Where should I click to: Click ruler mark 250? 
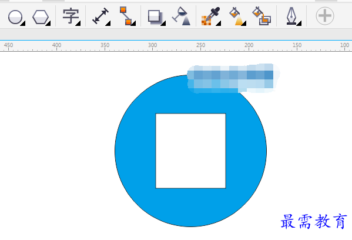[x=201, y=45]
